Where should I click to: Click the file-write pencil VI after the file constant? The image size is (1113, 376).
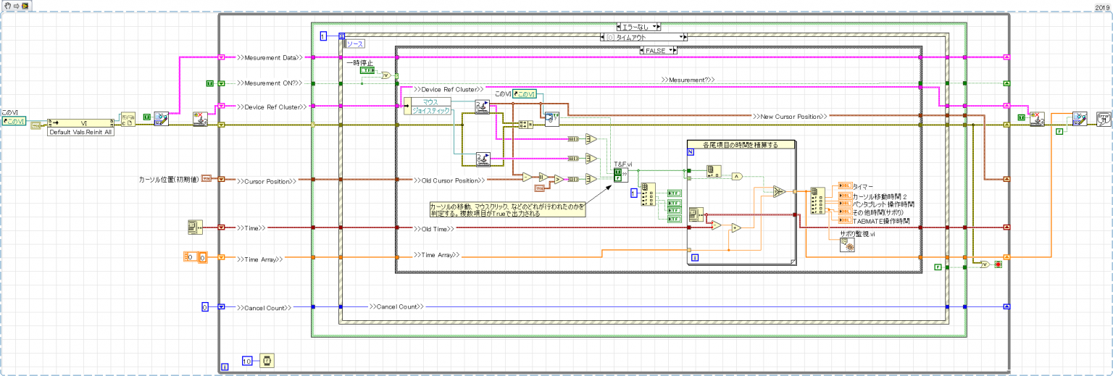point(161,119)
